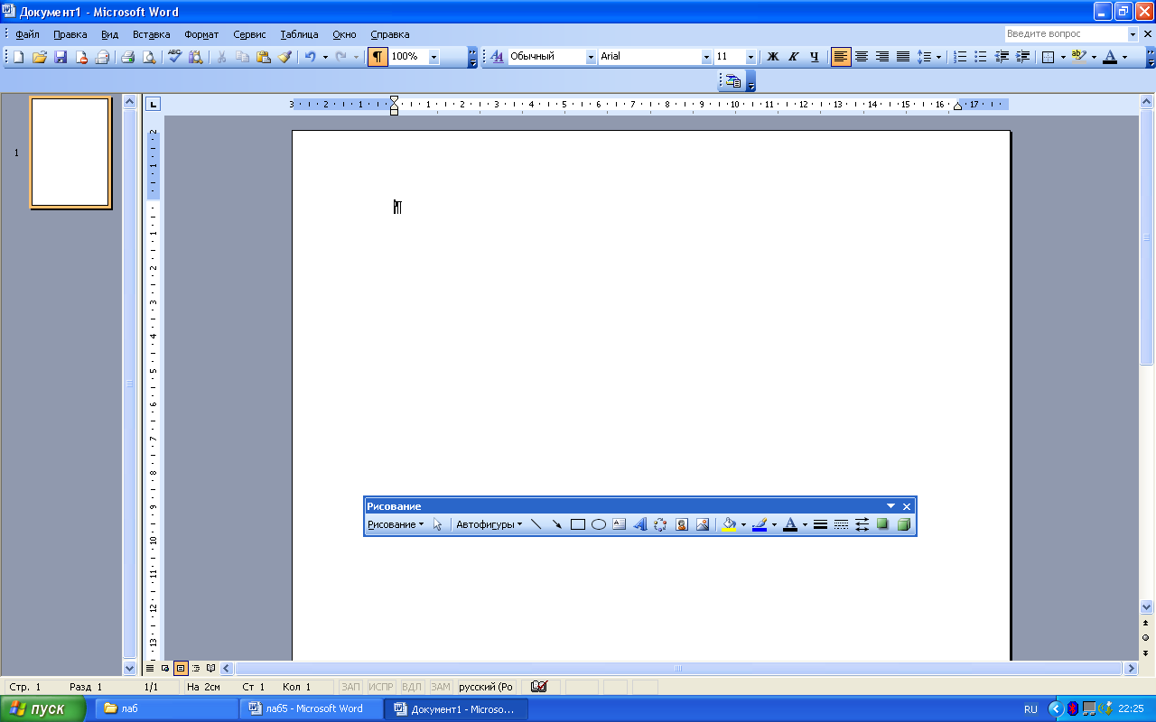Toggle ИСПР track changes in status bar
The width and height of the screenshot is (1156, 722).
381,687
